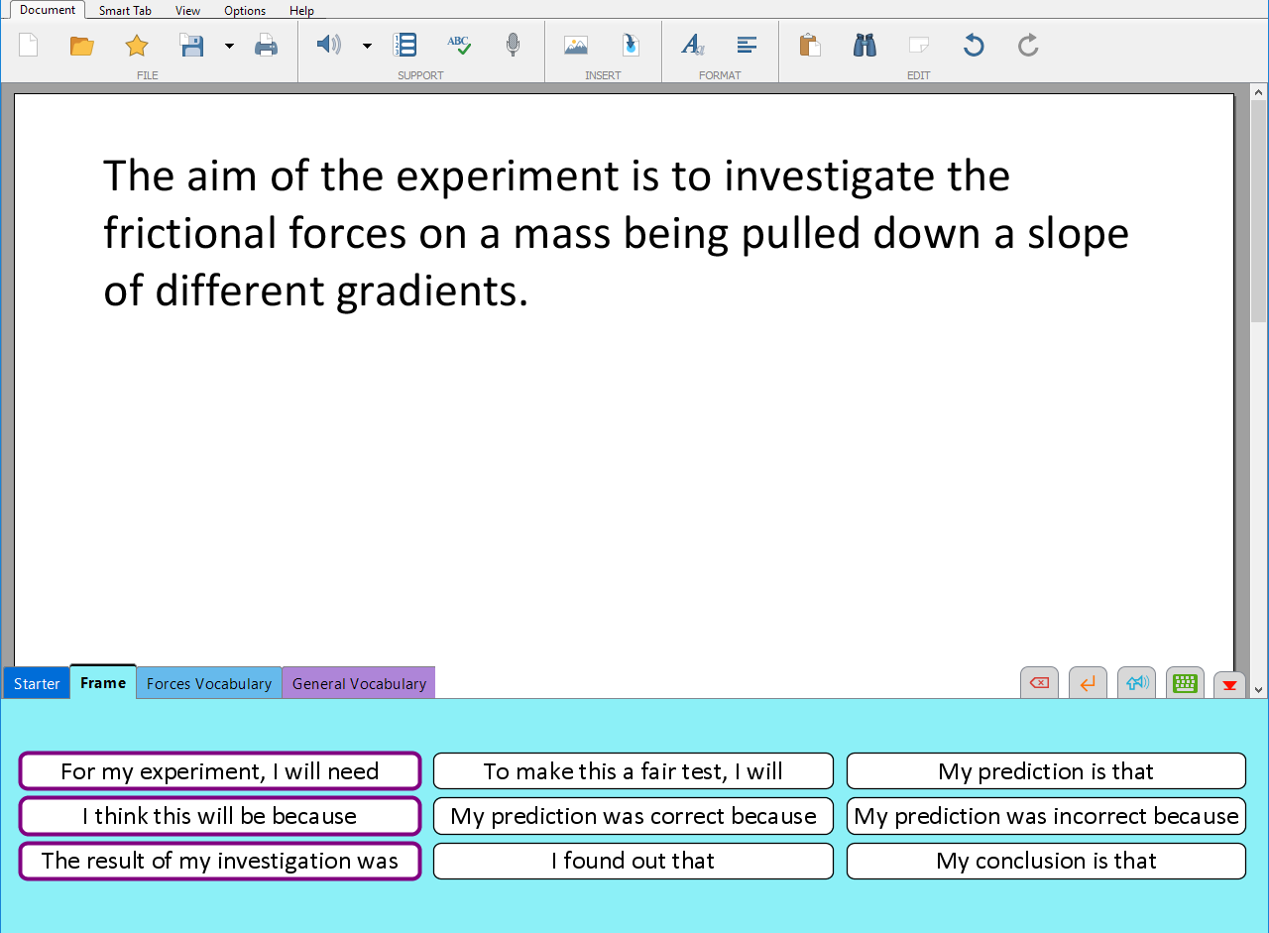The image size is (1269, 933).
Task: Click the document vertical scrollbar down arrow
Action: coord(1259,689)
